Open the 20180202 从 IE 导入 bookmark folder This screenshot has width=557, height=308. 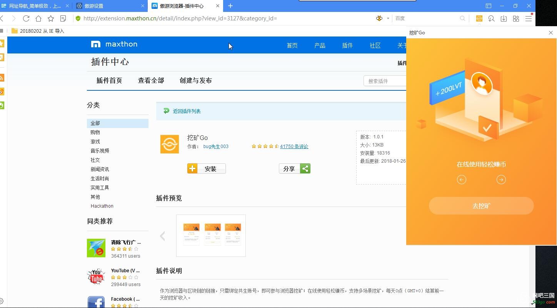(x=38, y=31)
